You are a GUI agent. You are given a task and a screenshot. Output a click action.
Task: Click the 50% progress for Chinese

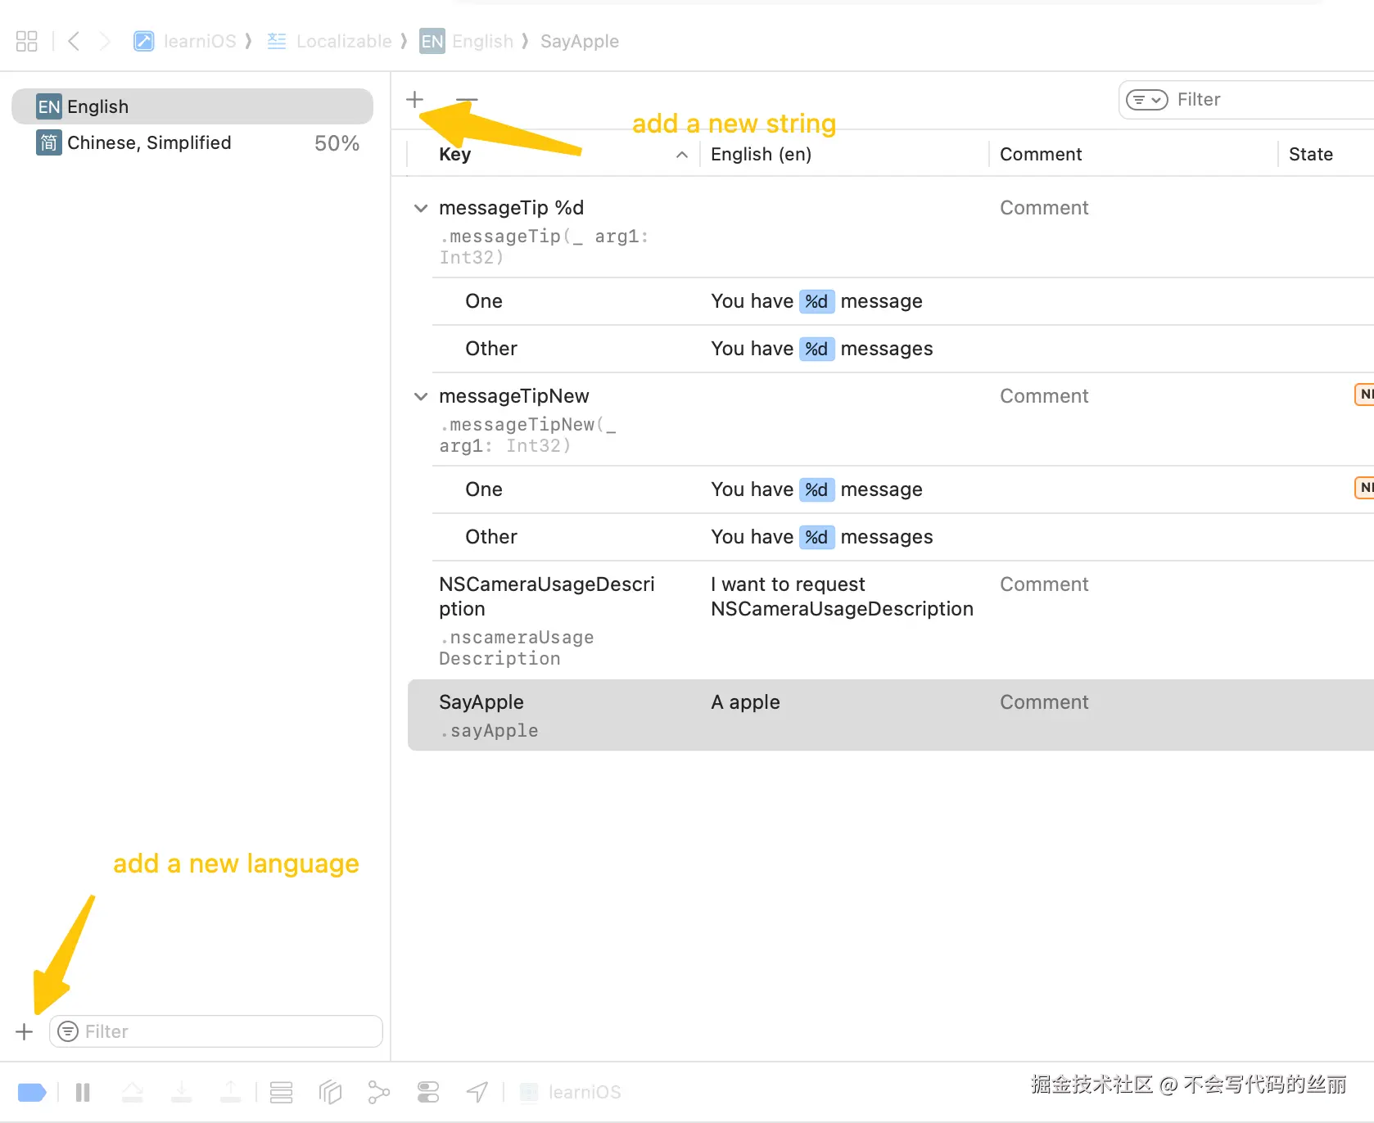click(x=337, y=143)
